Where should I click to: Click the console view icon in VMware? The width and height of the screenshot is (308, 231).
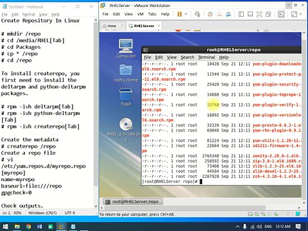point(281,14)
